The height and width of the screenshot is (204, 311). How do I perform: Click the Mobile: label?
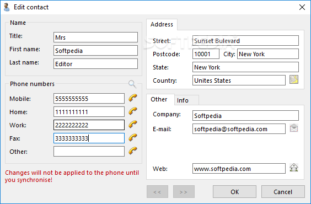pos(20,99)
